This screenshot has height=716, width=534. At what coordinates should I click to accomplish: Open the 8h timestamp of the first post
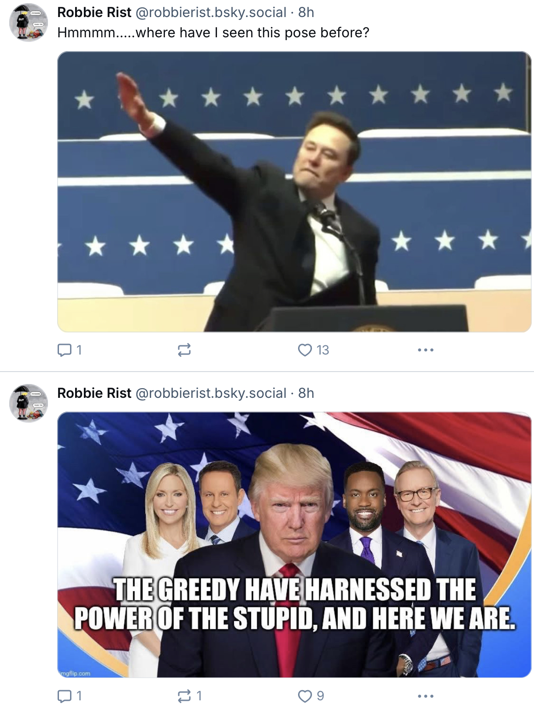tap(306, 12)
